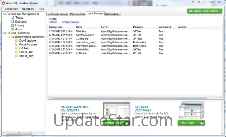Open the Connection menu

pyautogui.click(x=11, y=9)
